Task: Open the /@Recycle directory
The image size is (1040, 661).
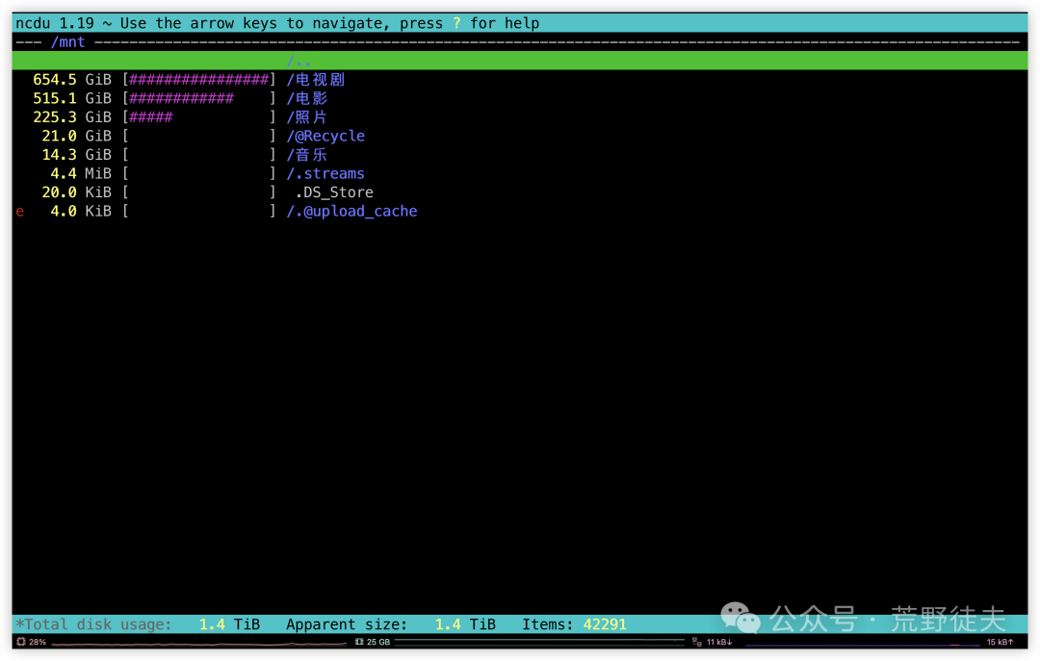Action: click(x=325, y=136)
